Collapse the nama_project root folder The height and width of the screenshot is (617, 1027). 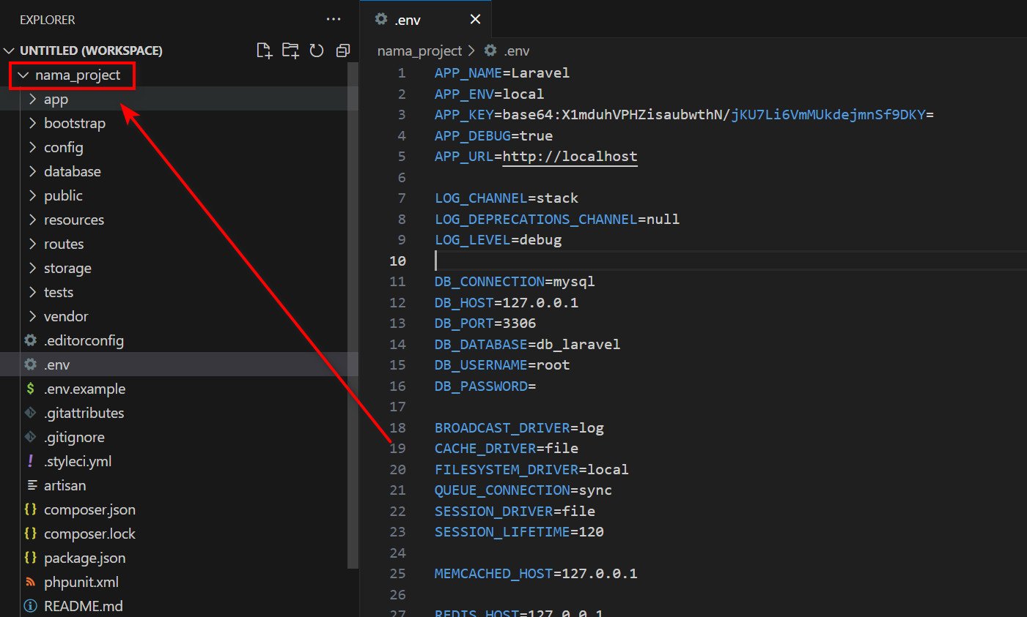coord(23,75)
